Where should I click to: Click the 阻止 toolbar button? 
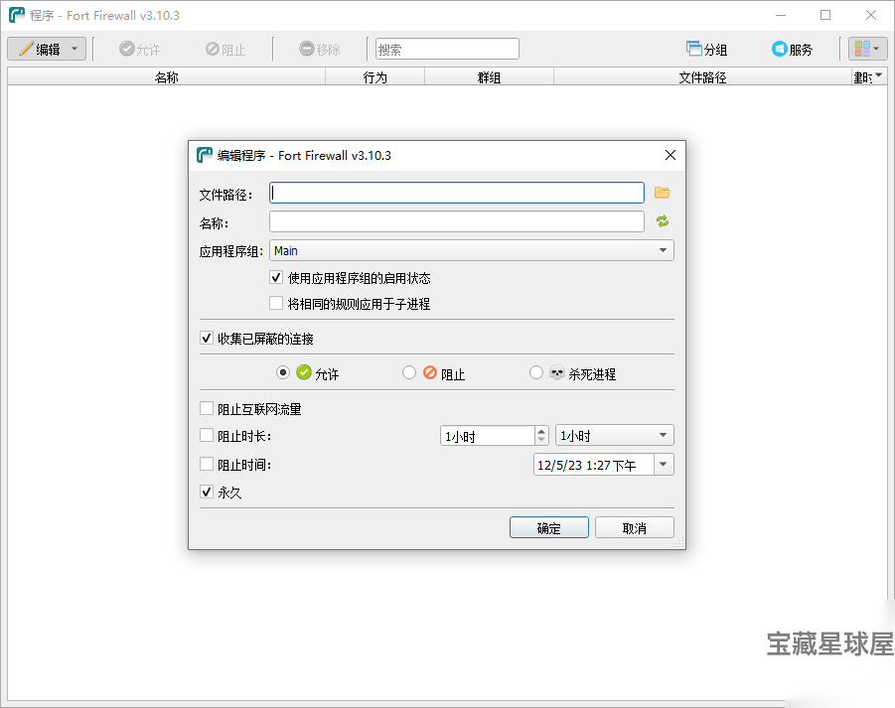pos(225,49)
